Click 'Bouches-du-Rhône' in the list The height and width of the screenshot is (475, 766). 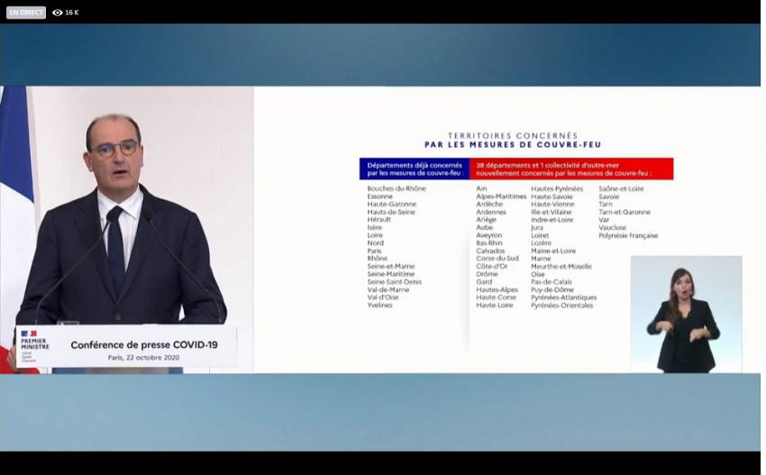(397, 188)
